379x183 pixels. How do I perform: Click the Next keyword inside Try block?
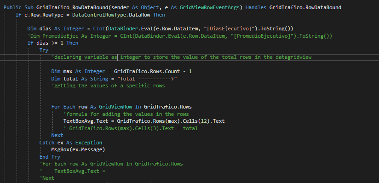(x=57, y=135)
